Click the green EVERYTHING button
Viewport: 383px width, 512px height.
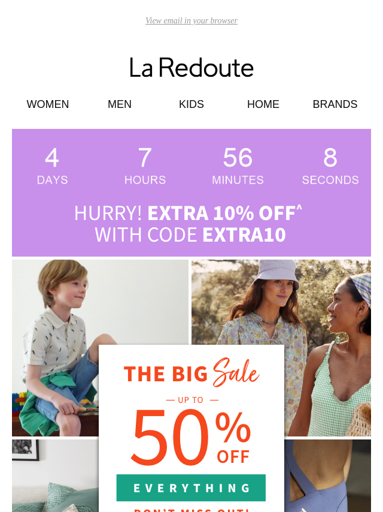[191, 488]
